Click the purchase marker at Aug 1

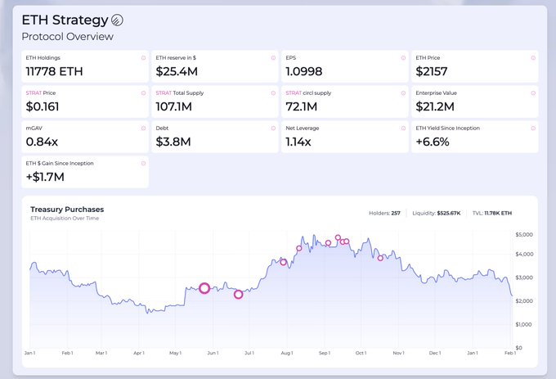tap(284, 262)
